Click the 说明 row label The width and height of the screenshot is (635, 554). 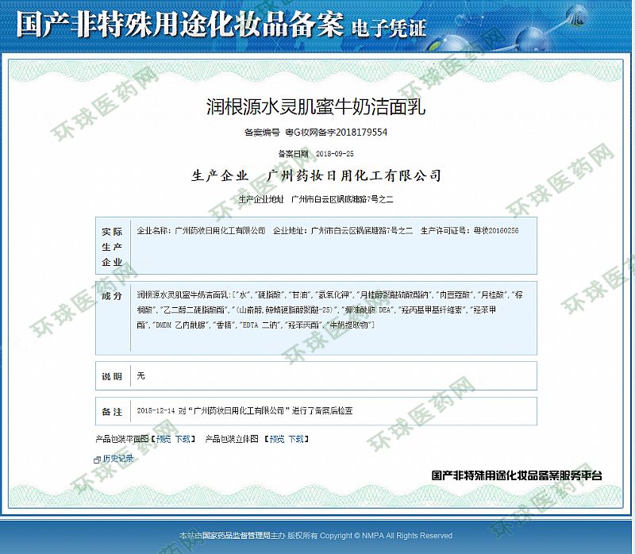[112, 375]
